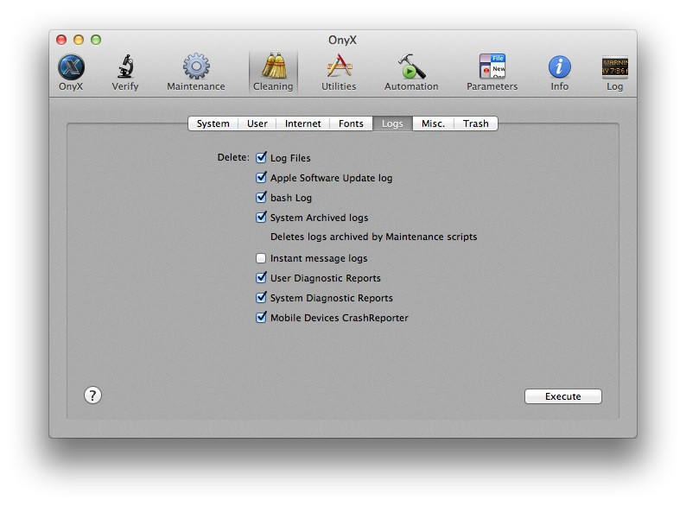Open the Utilities toolbar icon
Viewport: 686px width, 506px height.
(339, 73)
